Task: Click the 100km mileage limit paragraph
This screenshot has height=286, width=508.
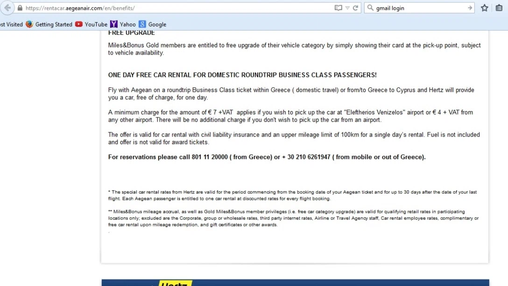Action: pos(294,138)
